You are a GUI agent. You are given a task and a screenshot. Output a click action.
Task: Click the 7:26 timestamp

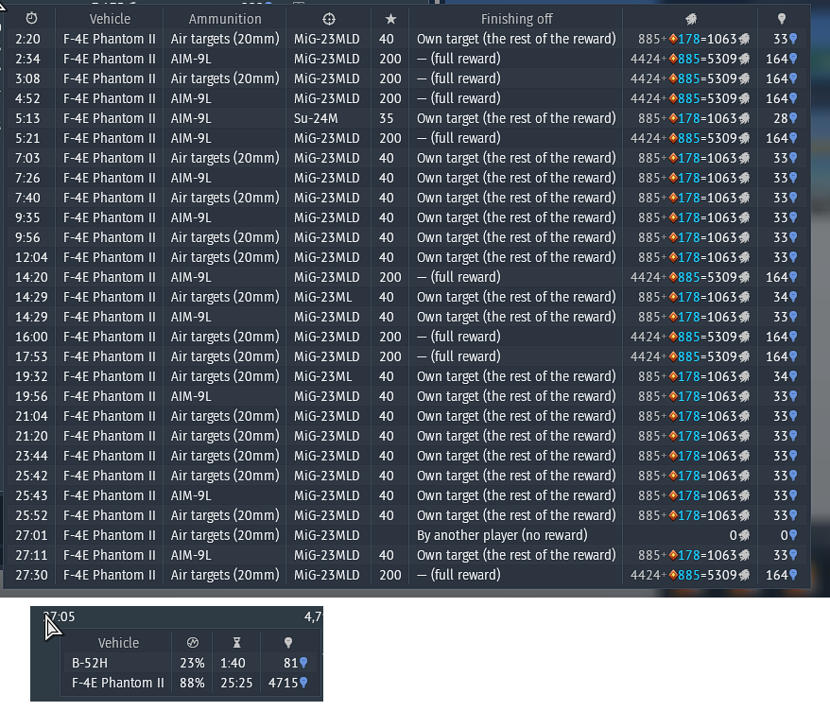tap(27, 178)
